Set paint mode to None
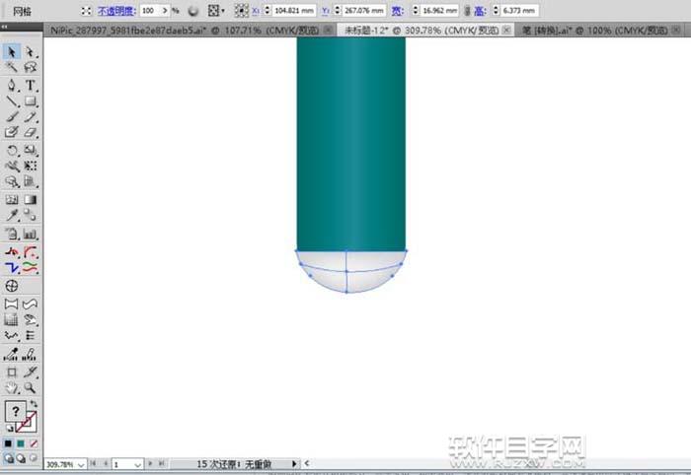691x475 pixels. [34, 443]
